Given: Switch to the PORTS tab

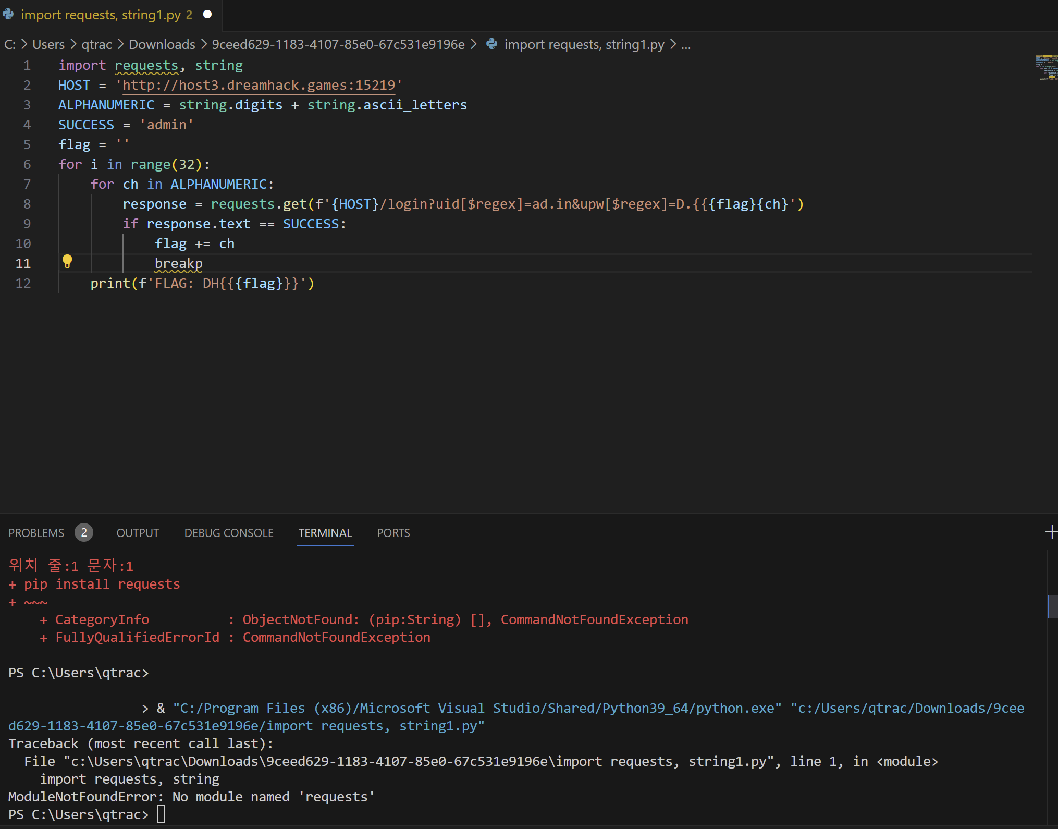Looking at the screenshot, I should click(x=393, y=533).
